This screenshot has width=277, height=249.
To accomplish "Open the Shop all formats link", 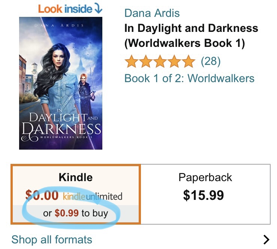I will coord(52,239).
